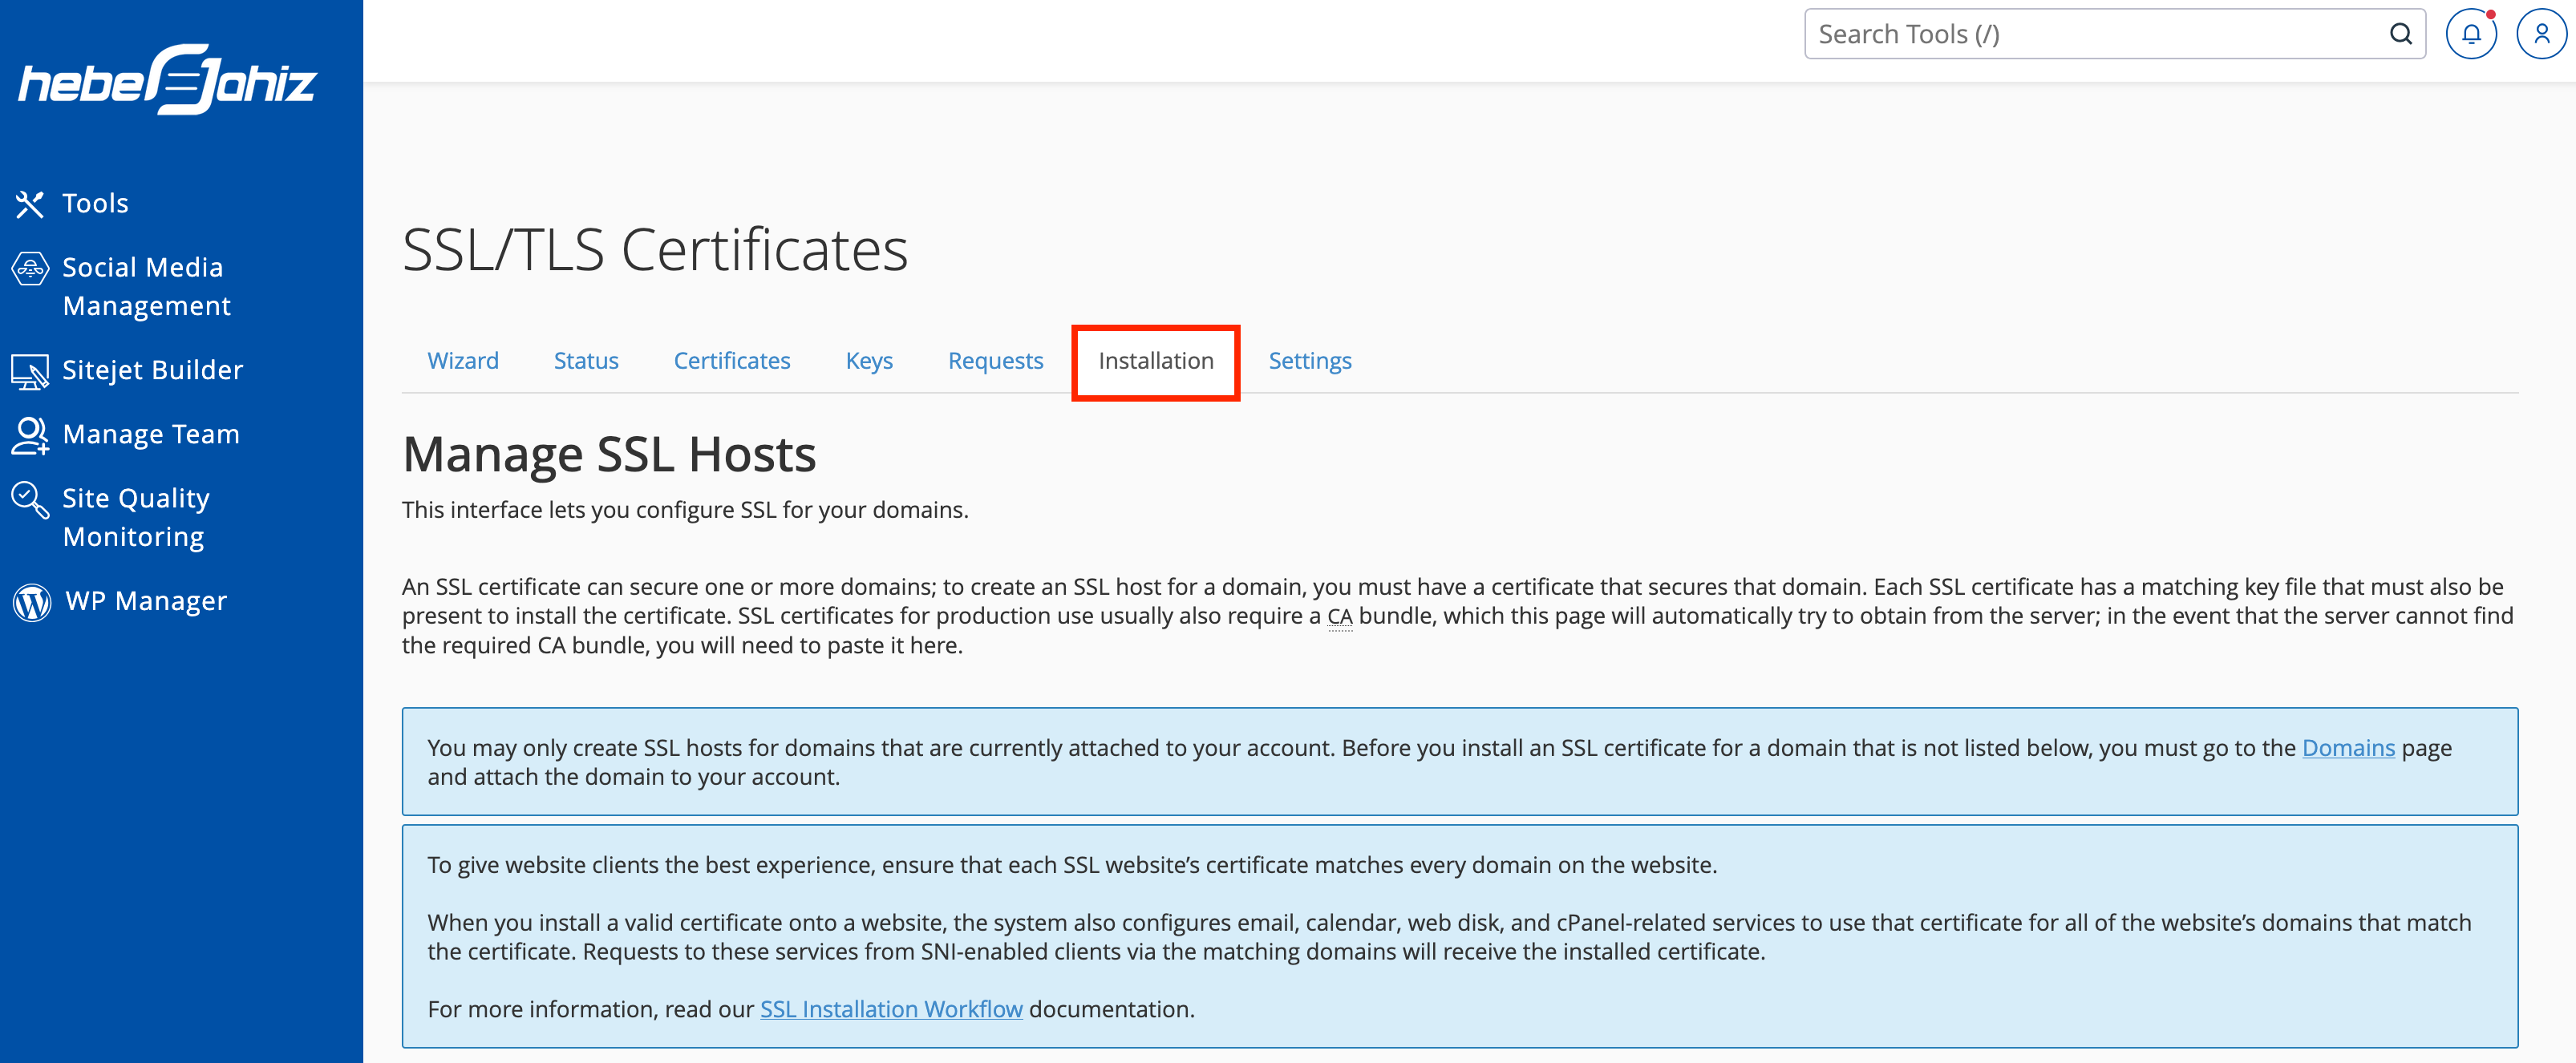Image resolution: width=2576 pixels, height=1063 pixels.
Task: Open the Settings tab
Action: 1310,361
